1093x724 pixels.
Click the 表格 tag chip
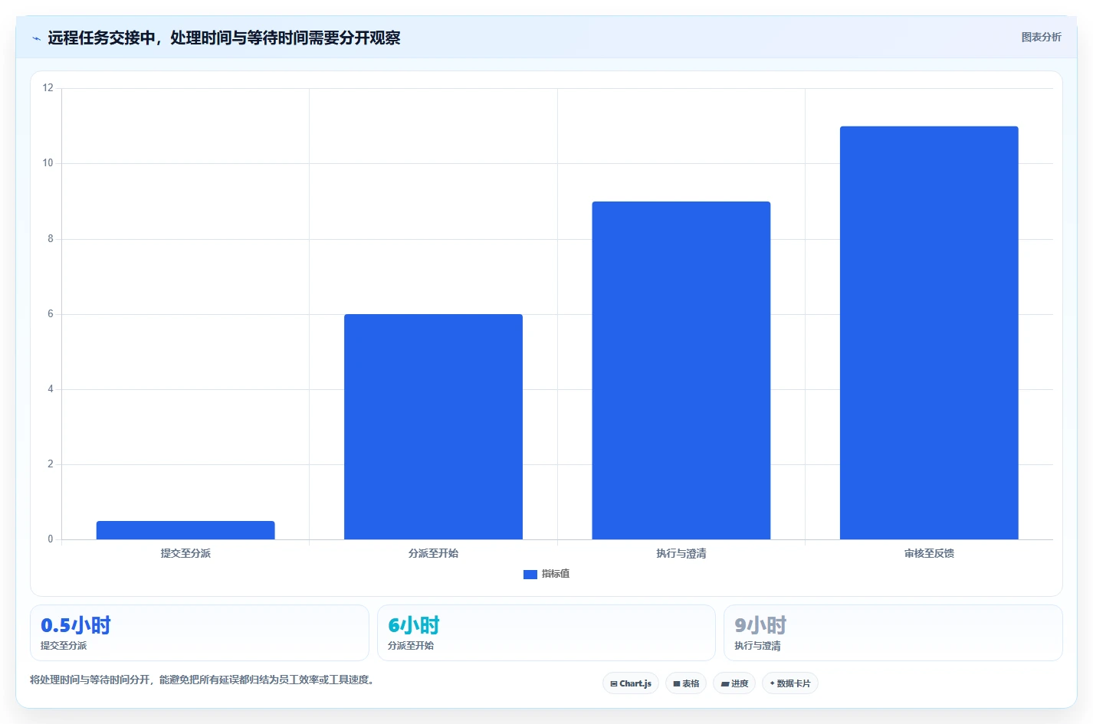(686, 683)
